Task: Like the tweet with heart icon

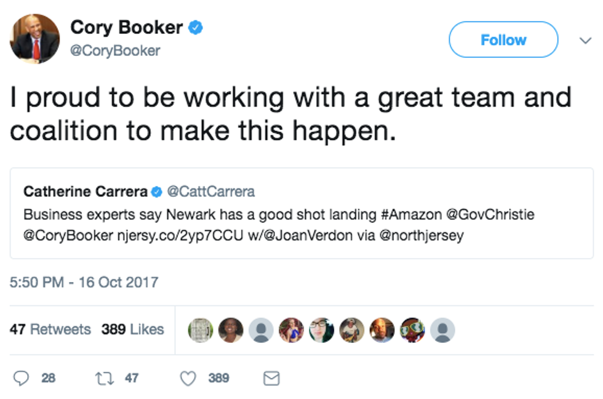Action: click(188, 378)
